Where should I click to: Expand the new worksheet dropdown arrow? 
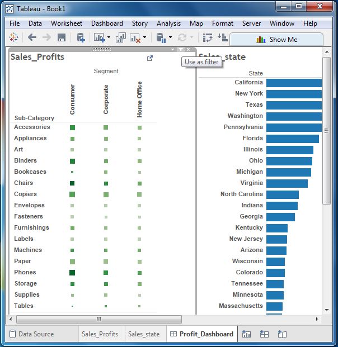(109, 38)
